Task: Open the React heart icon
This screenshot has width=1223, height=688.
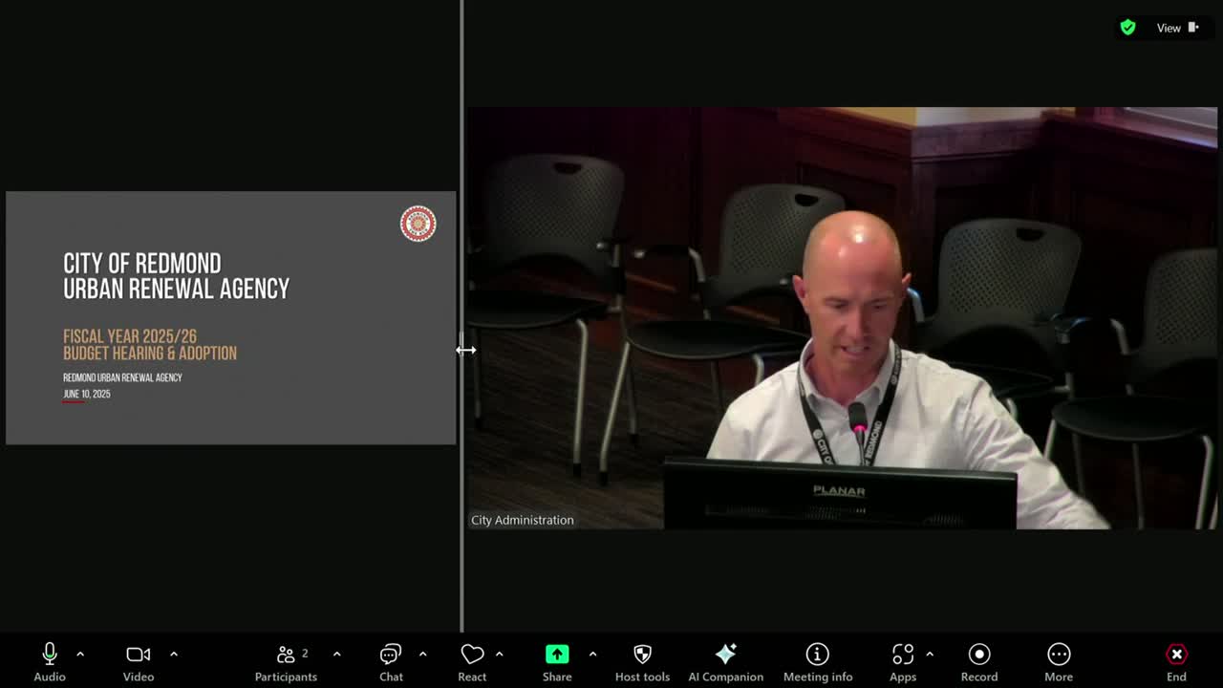Action: (x=472, y=655)
